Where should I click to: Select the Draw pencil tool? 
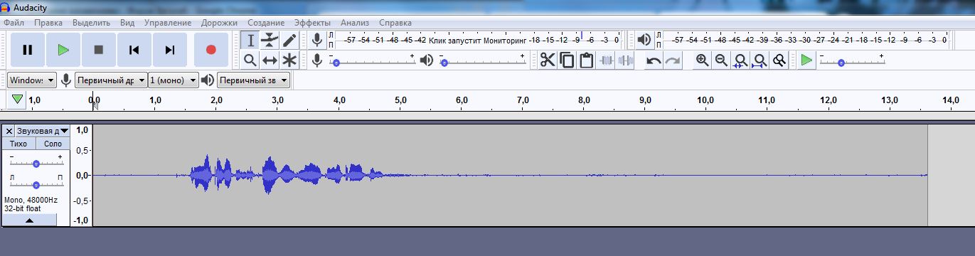tap(289, 41)
